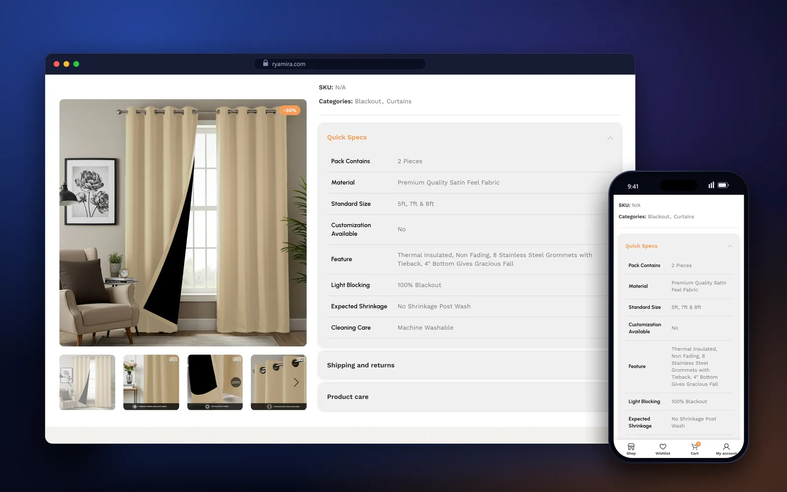This screenshot has width=787, height=492.
Task: Open Cart icon on phone
Action: click(x=695, y=449)
